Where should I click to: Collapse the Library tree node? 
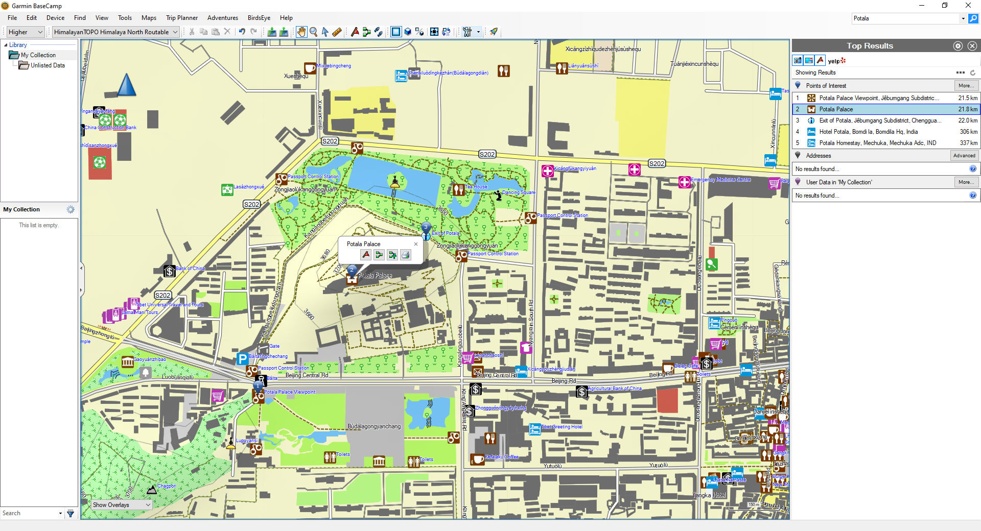(6, 45)
